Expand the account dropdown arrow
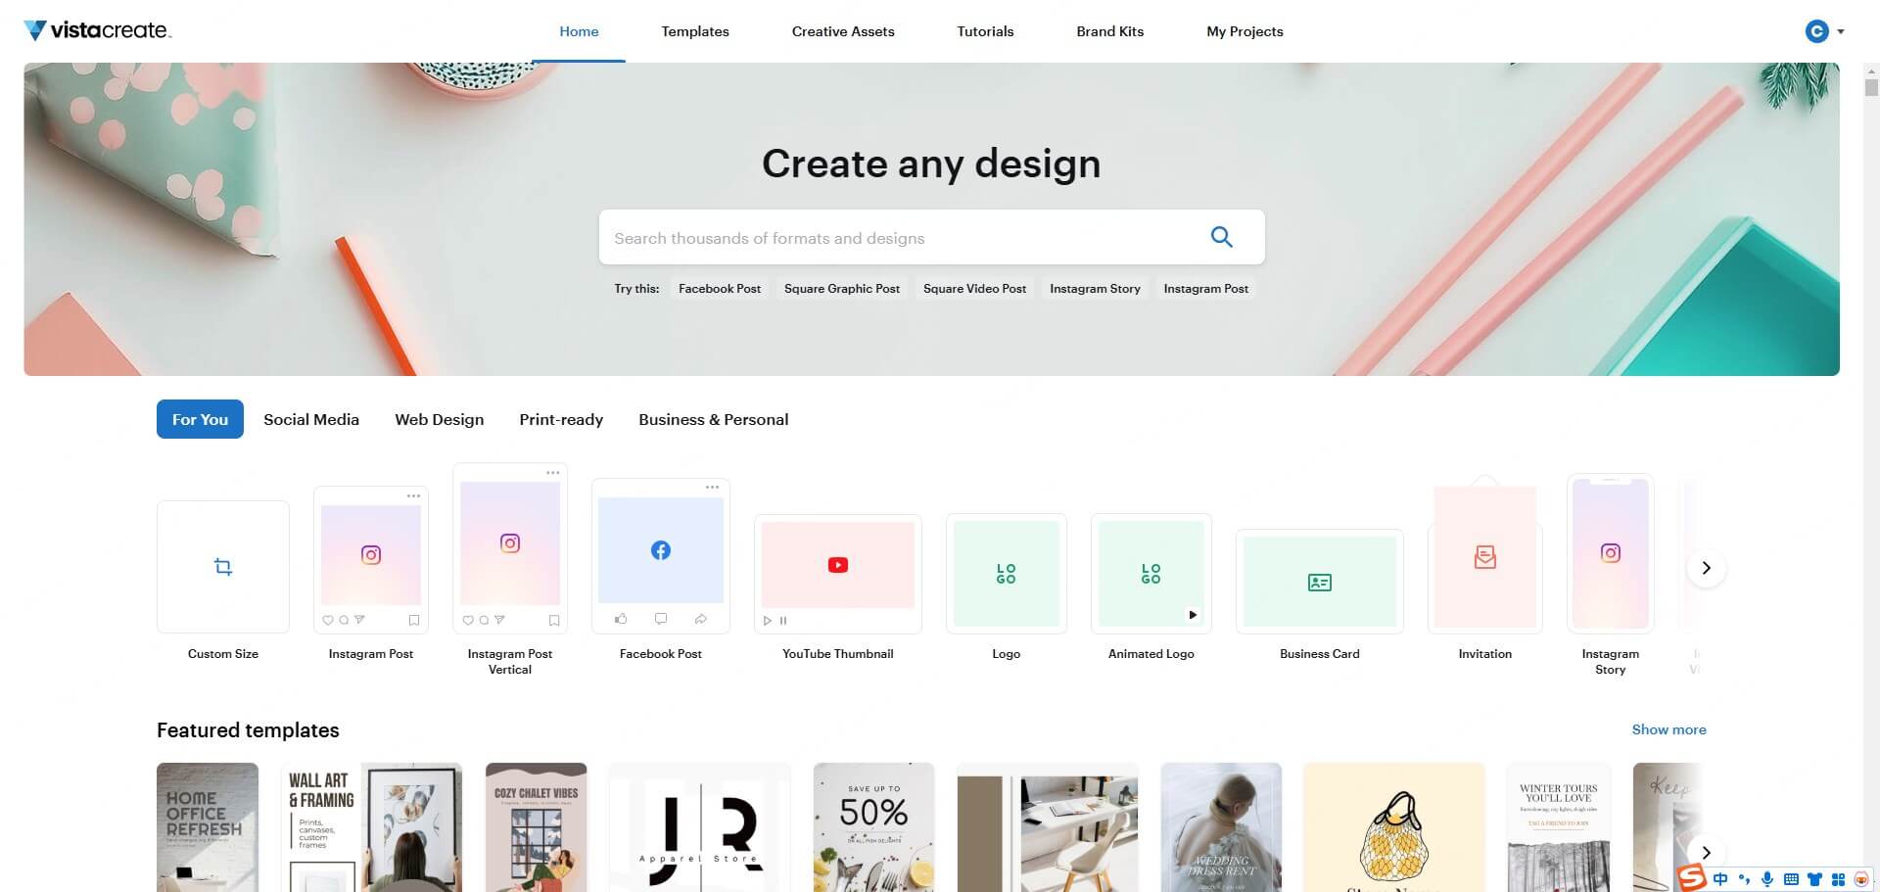1880x892 pixels. pos(1841,31)
